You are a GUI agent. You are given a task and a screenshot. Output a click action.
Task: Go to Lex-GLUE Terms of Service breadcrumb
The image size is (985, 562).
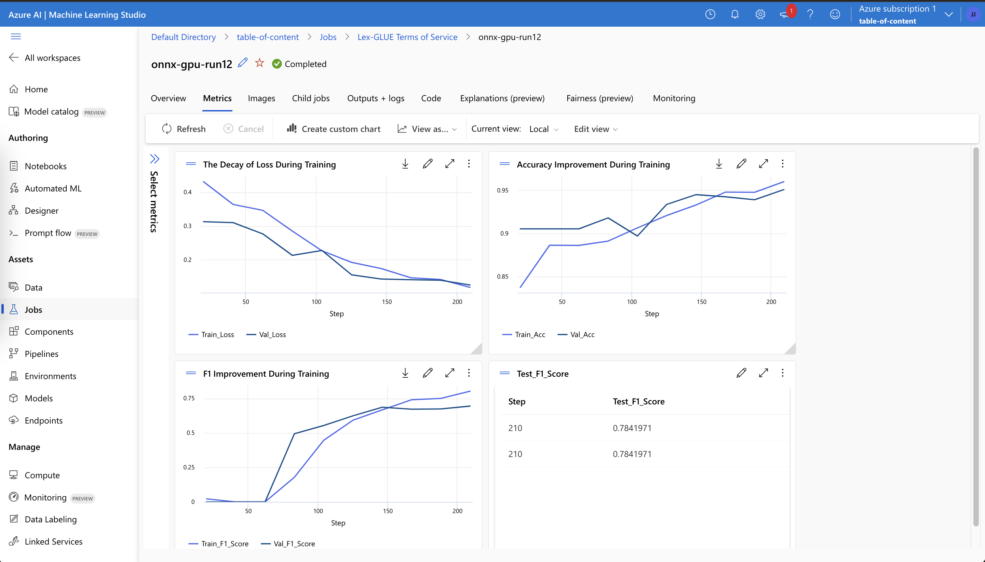(407, 37)
